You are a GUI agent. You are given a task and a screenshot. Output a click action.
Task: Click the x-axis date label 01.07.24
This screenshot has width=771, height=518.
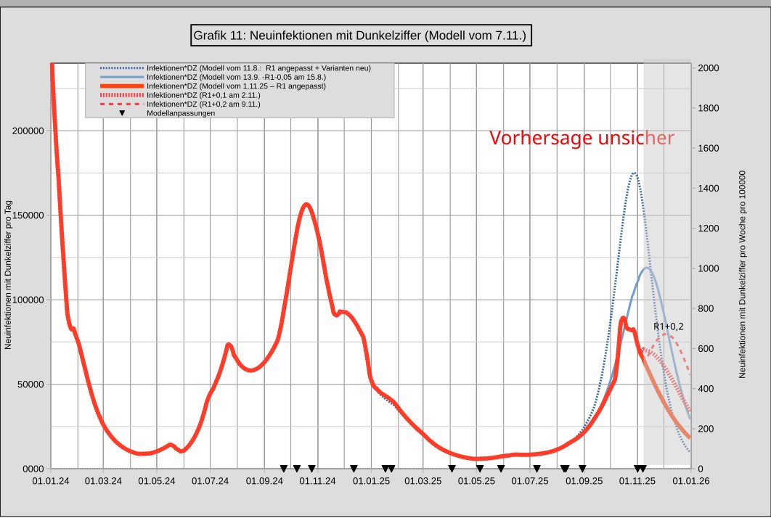coord(210,481)
